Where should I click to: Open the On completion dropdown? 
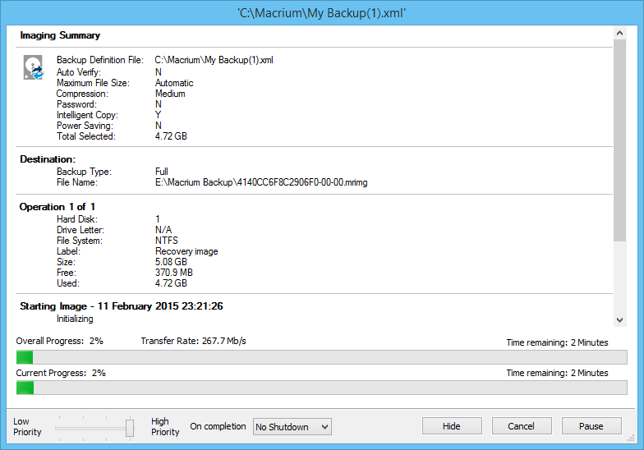tap(292, 426)
